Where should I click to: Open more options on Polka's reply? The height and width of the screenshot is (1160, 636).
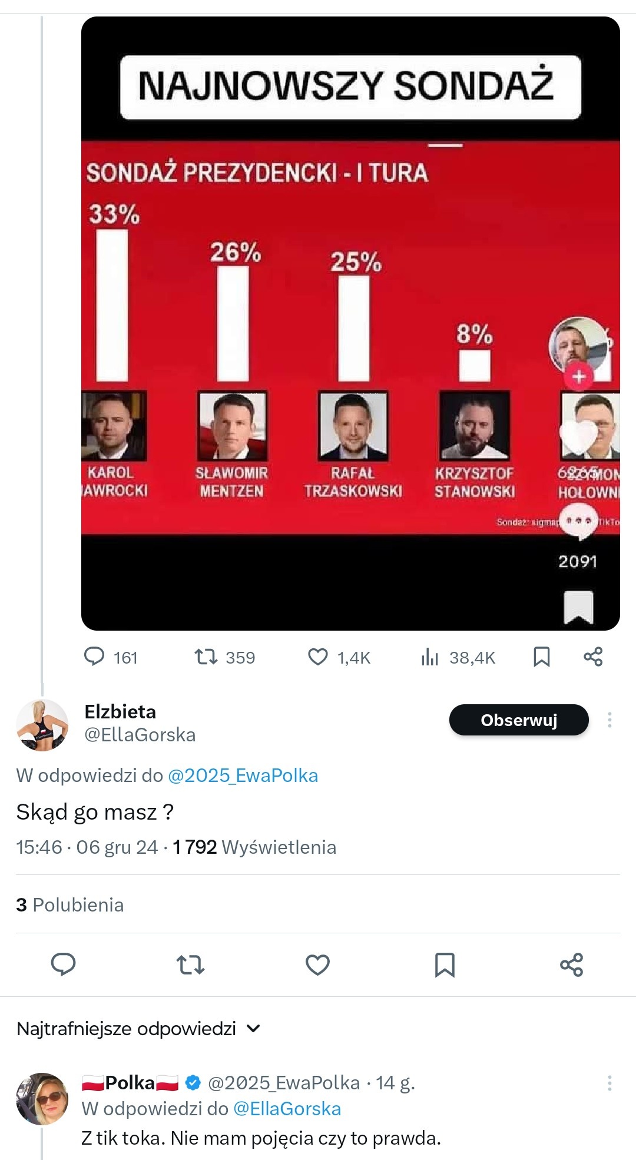click(609, 1082)
